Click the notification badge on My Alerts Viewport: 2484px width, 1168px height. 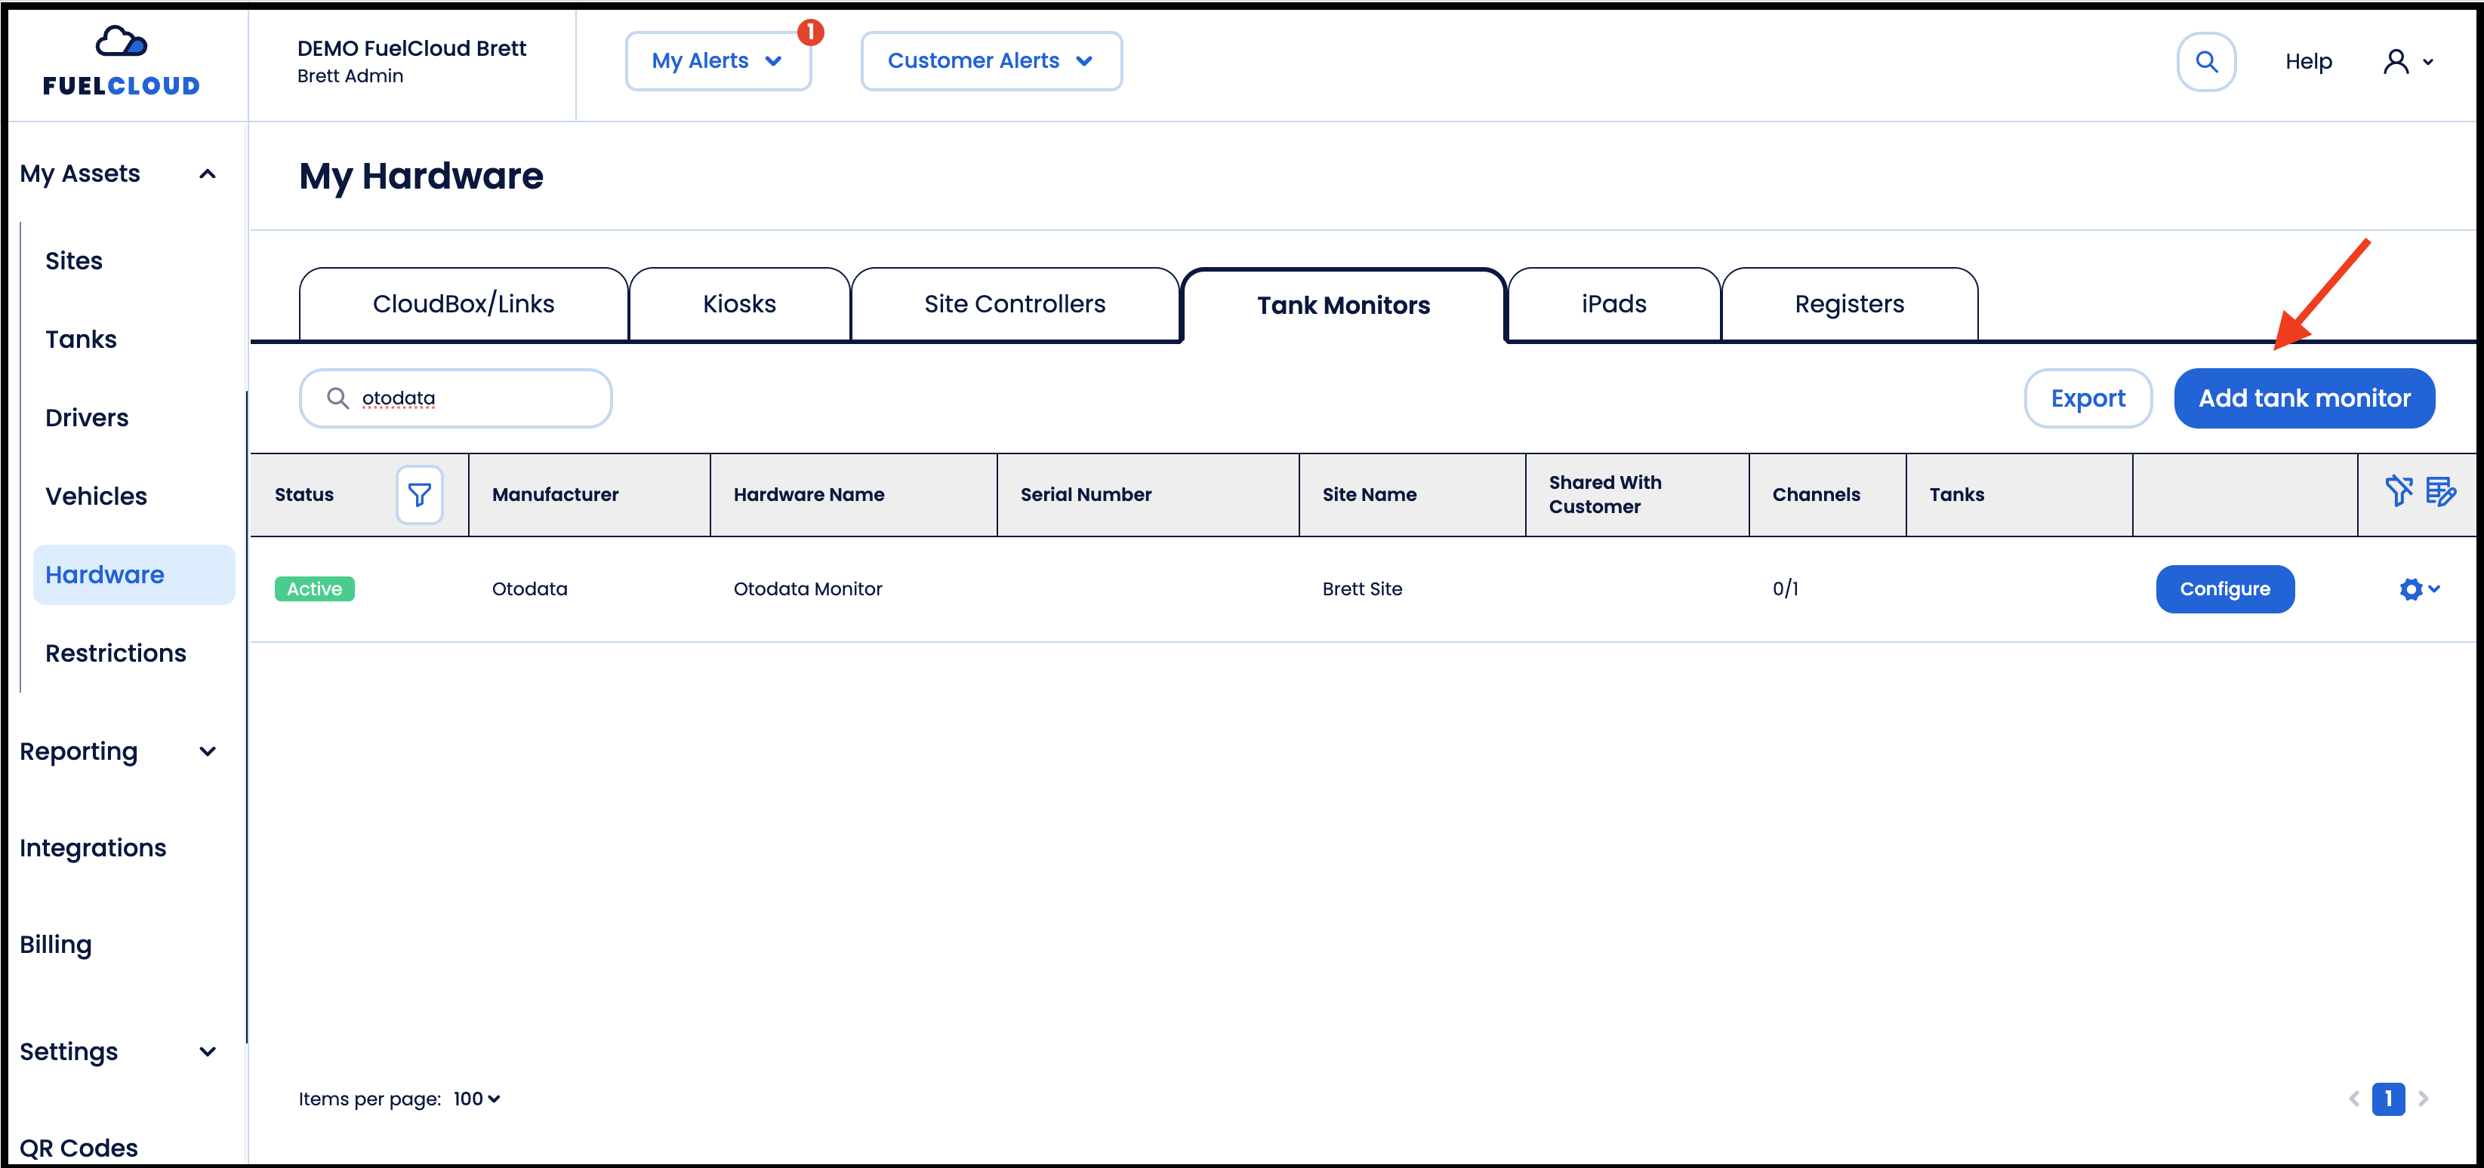tap(811, 32)
